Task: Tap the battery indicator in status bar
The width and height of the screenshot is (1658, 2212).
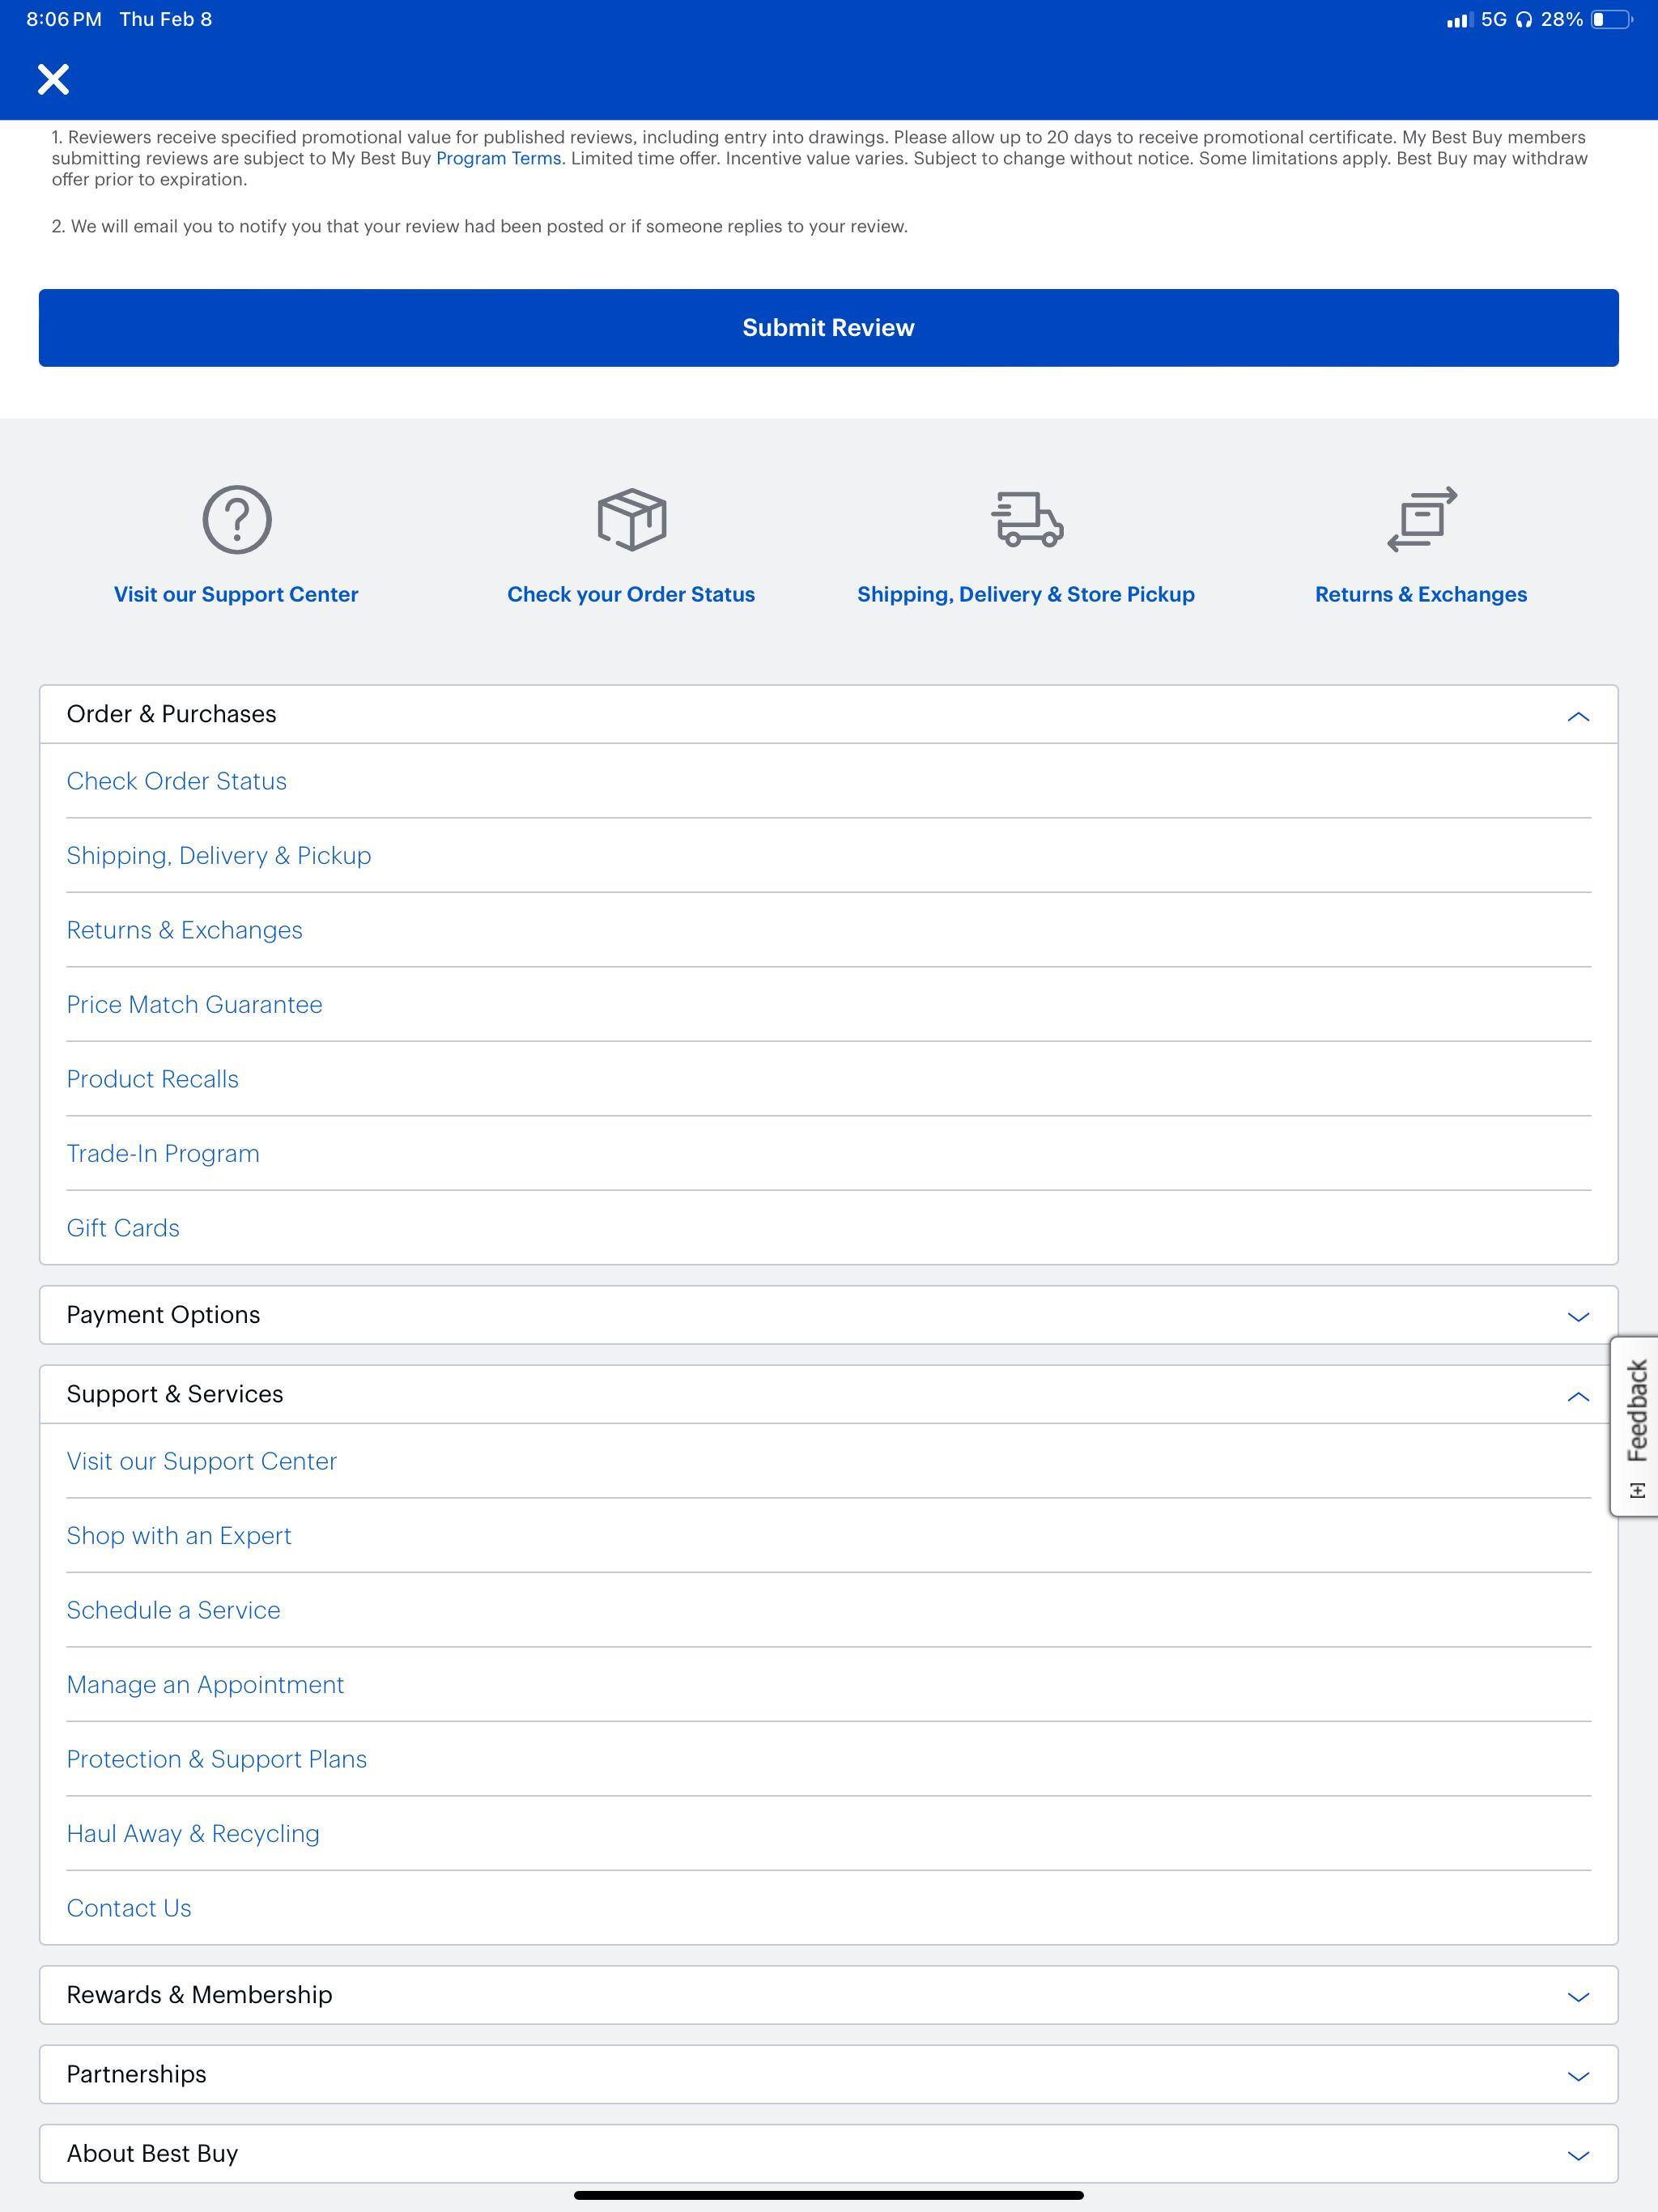Action: 1610,20
